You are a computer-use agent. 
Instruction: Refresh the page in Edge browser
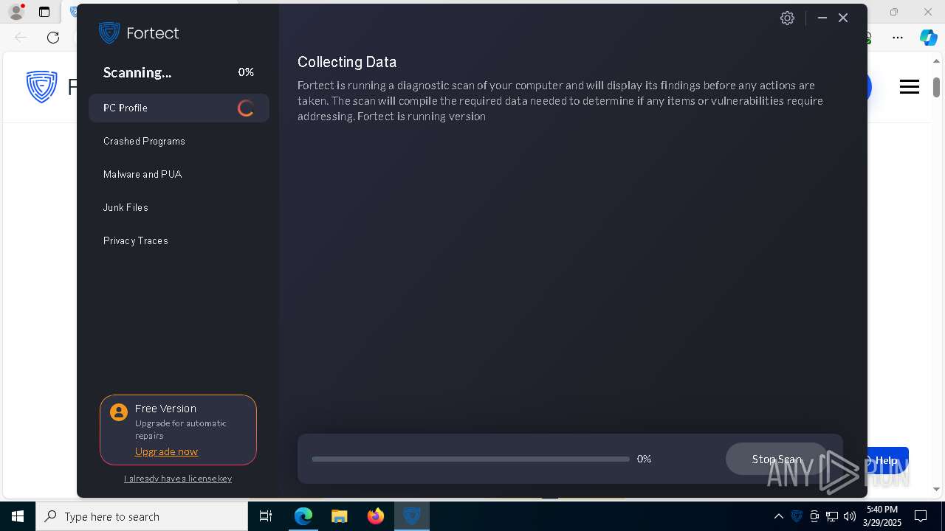[53, 37]
